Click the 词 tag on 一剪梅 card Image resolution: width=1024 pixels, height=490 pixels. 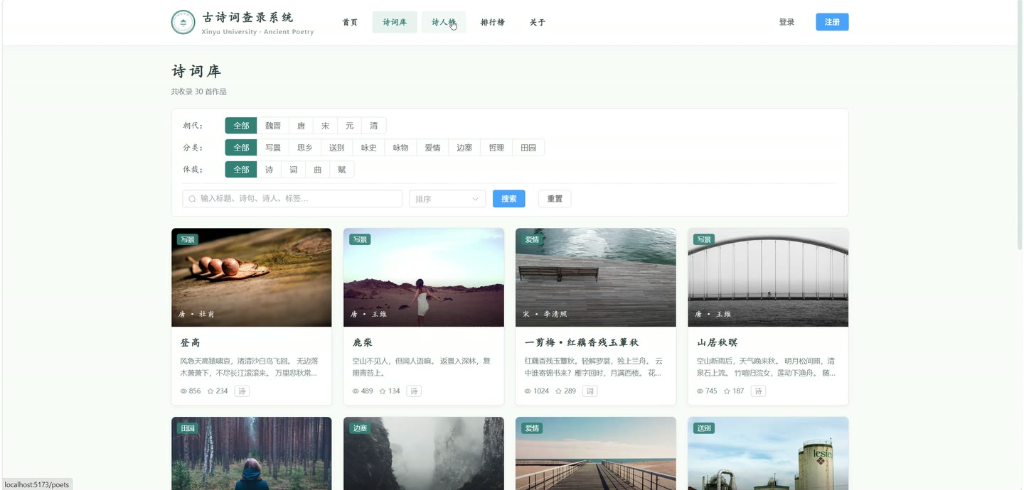[590, 391]
